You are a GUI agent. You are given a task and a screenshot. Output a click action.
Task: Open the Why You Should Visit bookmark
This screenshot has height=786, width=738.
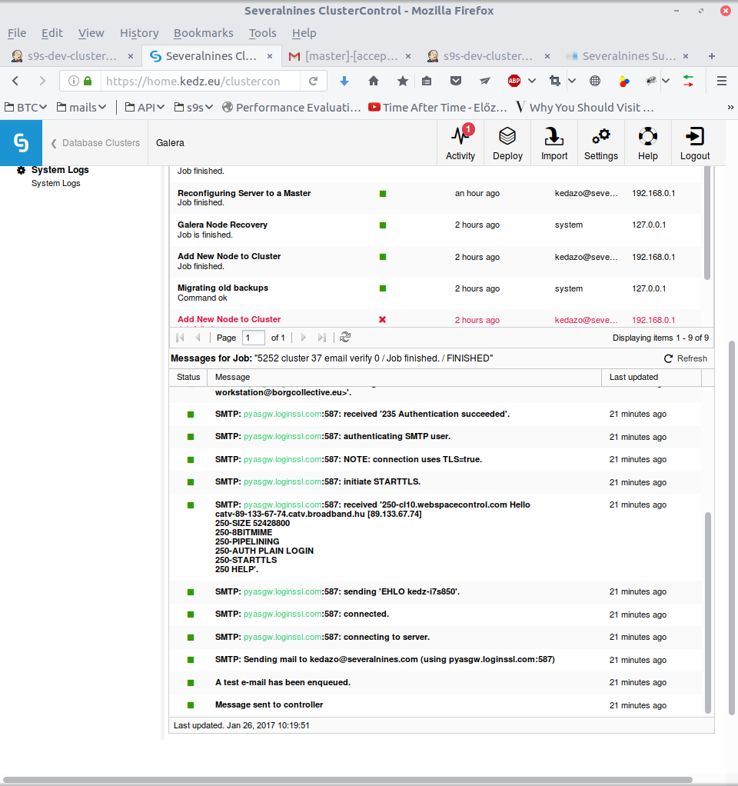click(x=585, y=107)
